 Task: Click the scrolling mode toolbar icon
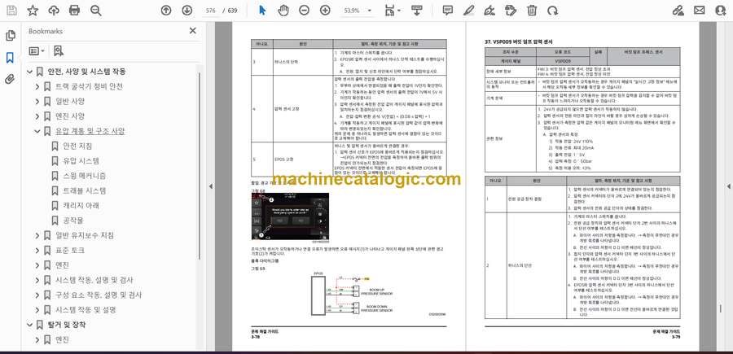point(418,11)
